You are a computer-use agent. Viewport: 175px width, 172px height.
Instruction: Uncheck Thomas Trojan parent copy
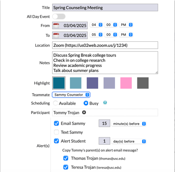(66, 158)
